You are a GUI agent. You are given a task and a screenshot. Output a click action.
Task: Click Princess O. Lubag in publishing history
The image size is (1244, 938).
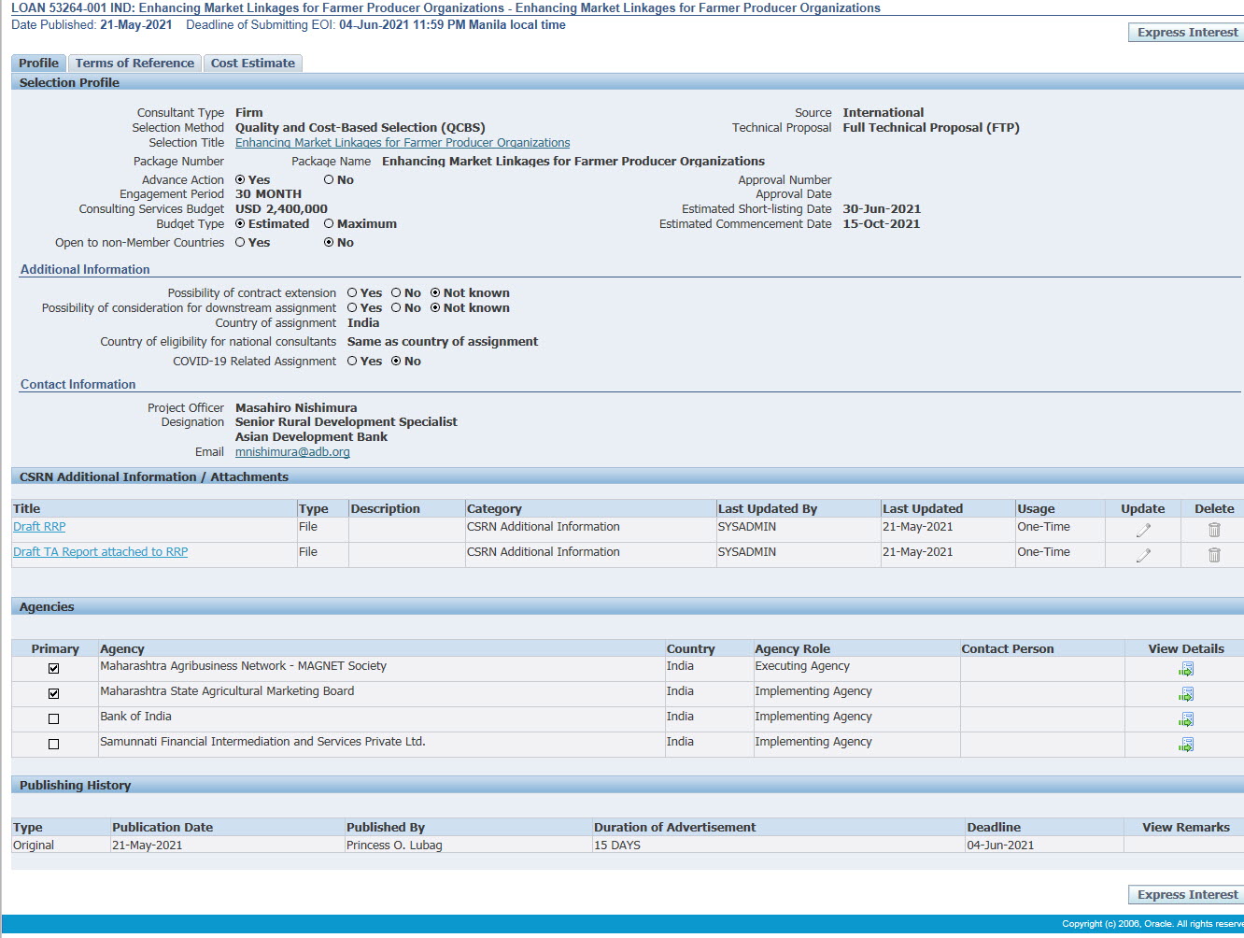tap(394, 845)
